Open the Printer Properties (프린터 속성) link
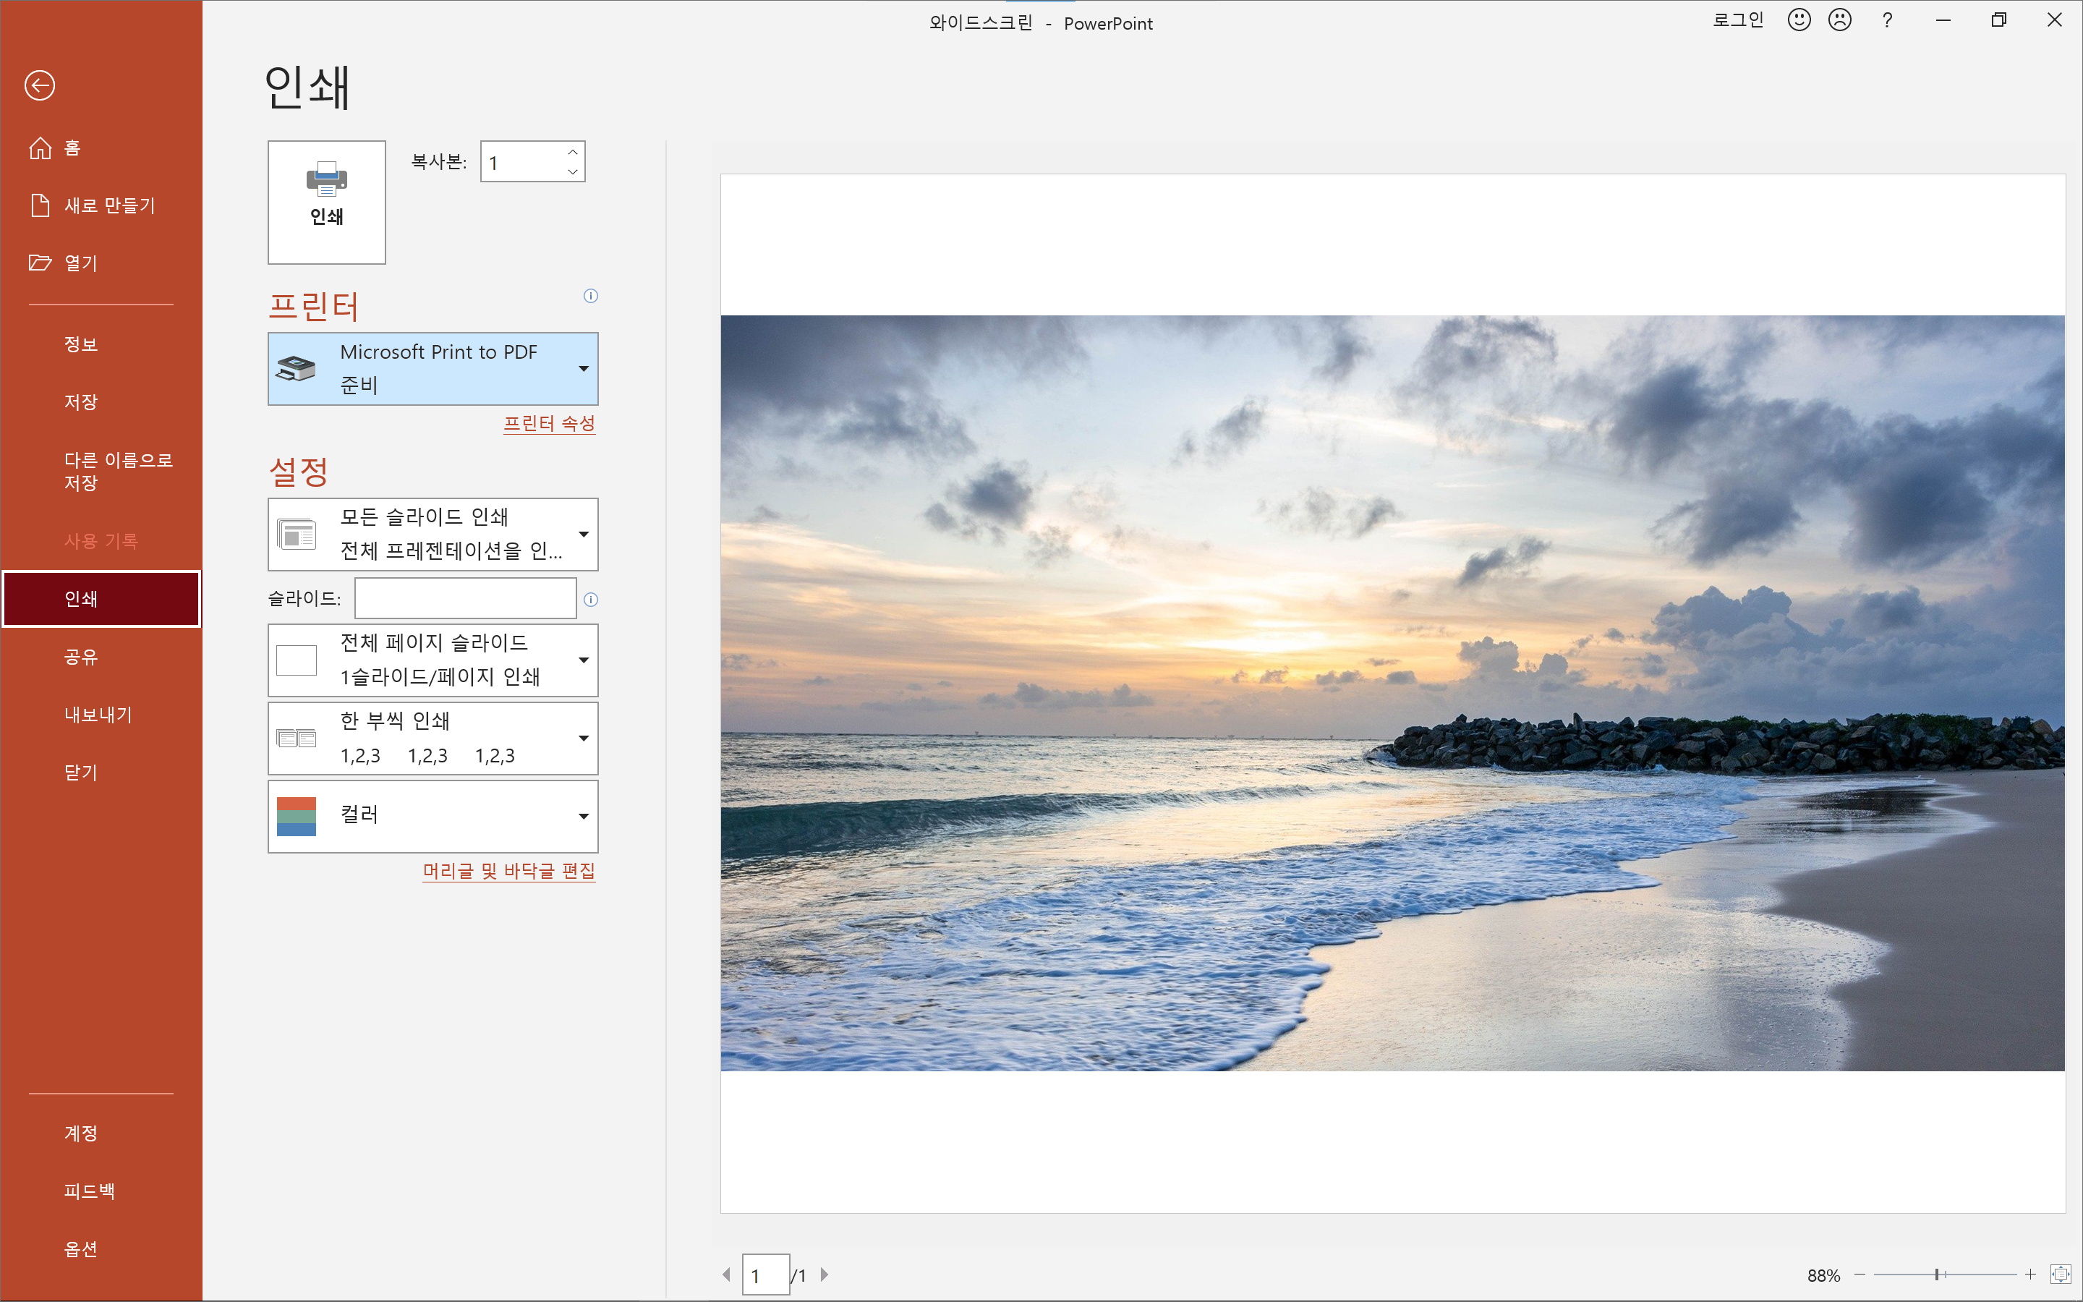This screenshot has height=1302, width=2083. tap(549, 424)
